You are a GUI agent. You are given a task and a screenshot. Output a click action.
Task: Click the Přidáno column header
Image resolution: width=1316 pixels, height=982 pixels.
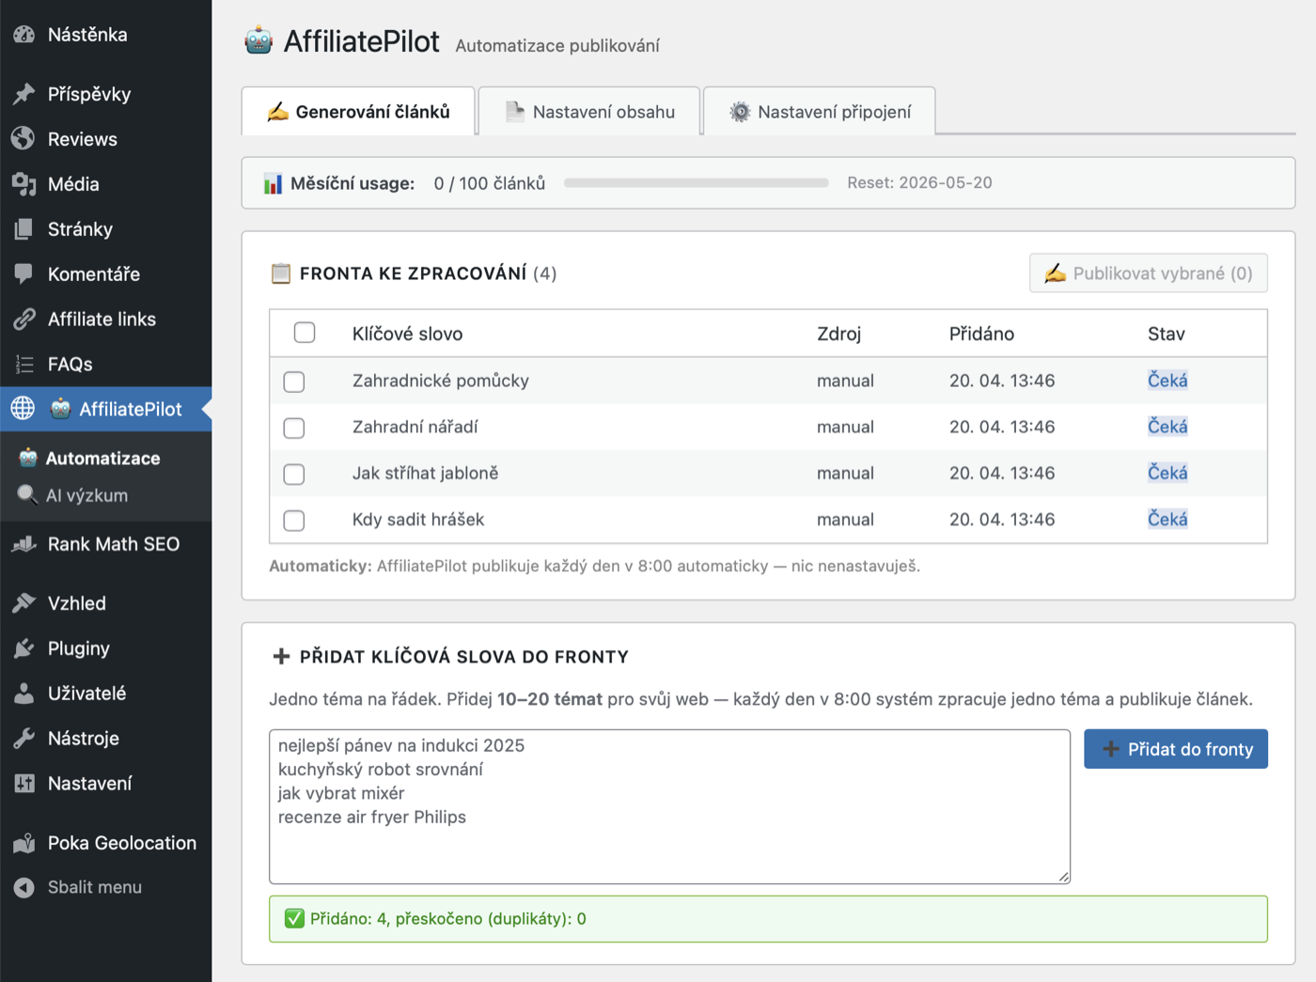tap(982, 334)
